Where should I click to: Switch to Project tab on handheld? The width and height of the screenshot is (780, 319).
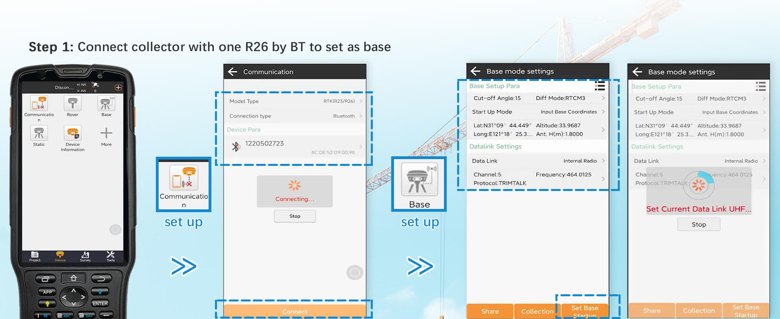tap(35, 256)
